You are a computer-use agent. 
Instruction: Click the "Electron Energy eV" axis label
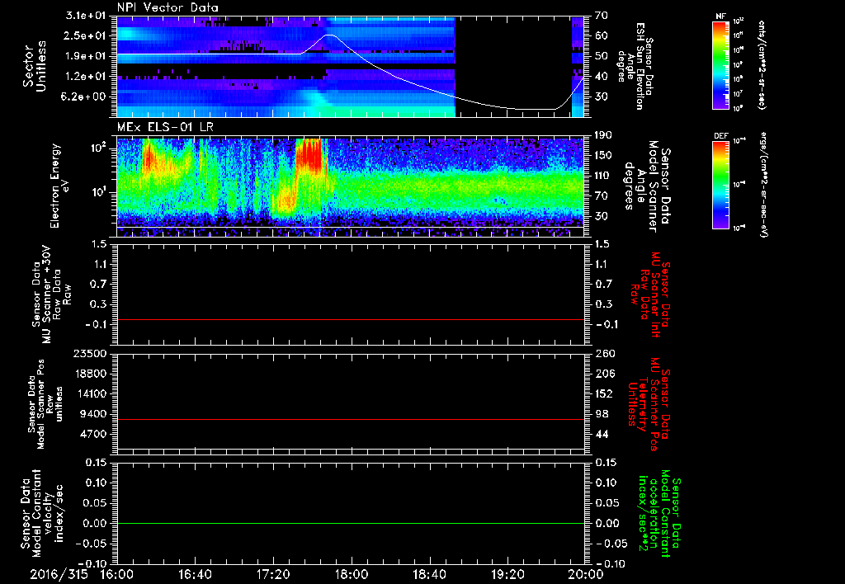point(59,186)
